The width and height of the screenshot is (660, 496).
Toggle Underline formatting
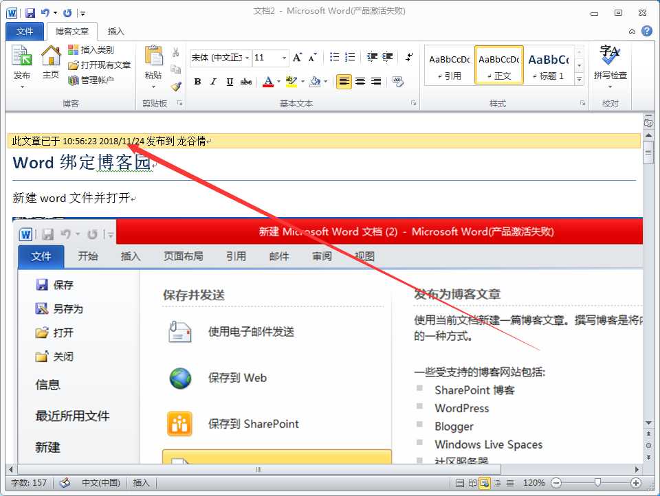click(230, 82)
